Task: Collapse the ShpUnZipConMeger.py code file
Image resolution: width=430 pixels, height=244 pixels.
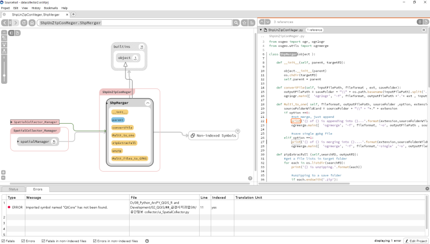Action: tap(261, 30)
